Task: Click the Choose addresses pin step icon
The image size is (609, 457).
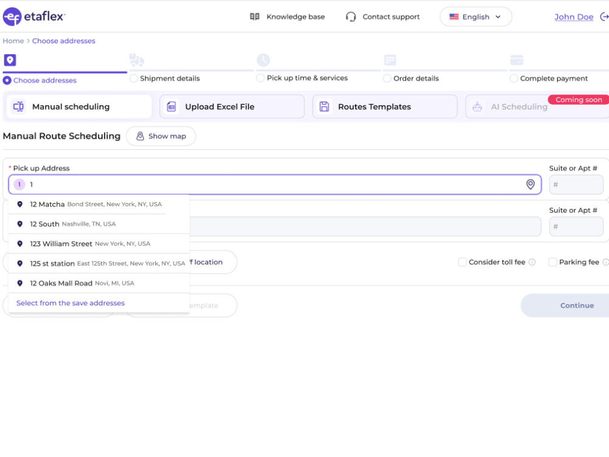Action: coord(10,60)
